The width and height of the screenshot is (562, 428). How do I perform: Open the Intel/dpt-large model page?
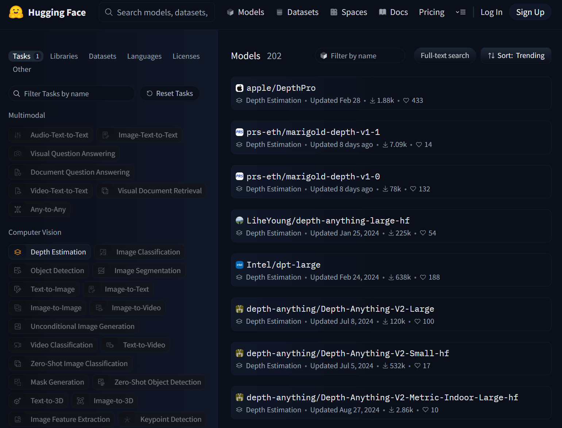point(391,270)
